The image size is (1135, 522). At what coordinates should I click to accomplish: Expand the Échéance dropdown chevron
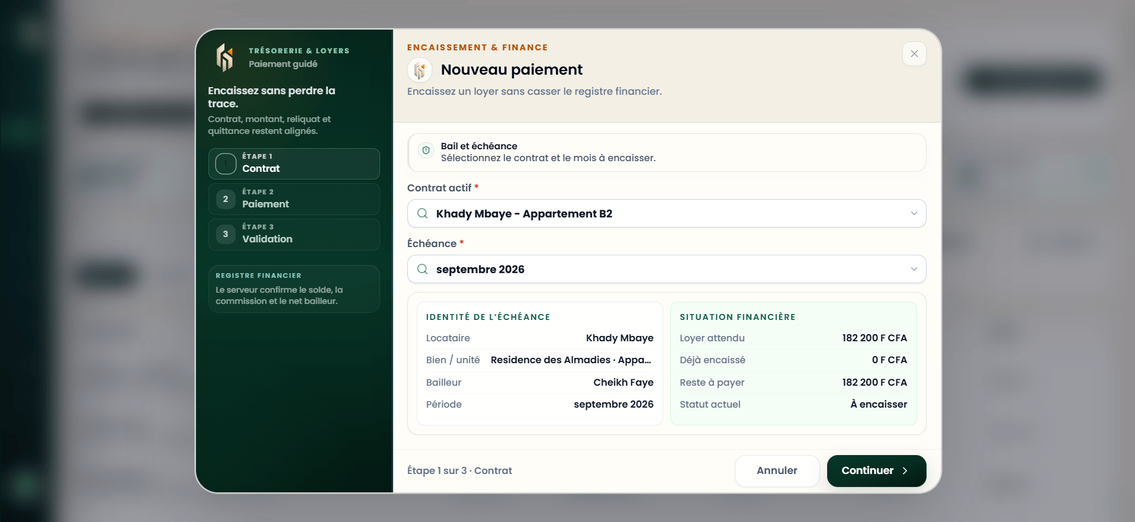click(x=914, y=269)
